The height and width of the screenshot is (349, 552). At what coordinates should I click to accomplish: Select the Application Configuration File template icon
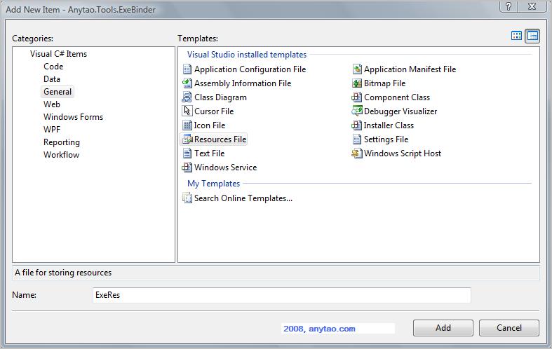point(187,69)
